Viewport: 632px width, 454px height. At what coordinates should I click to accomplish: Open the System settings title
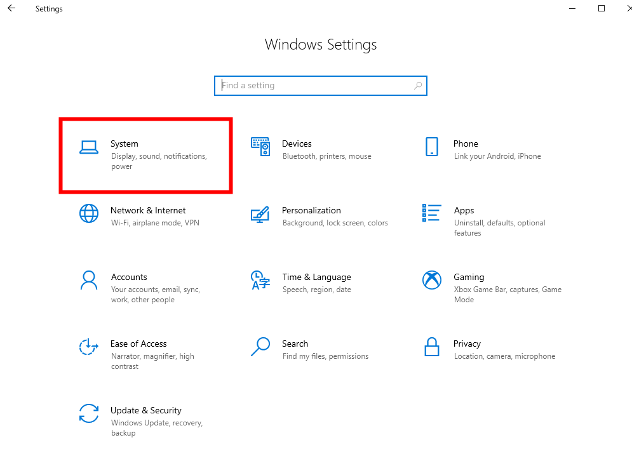[124, 144]
